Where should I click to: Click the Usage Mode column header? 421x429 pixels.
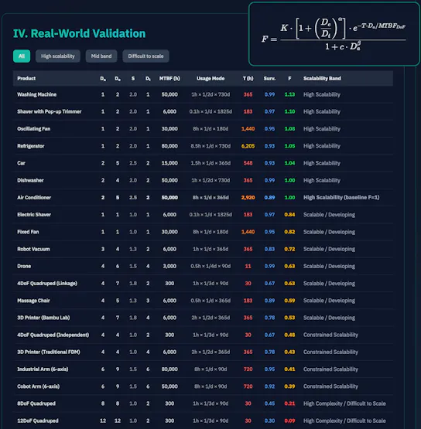click(210, 79)
